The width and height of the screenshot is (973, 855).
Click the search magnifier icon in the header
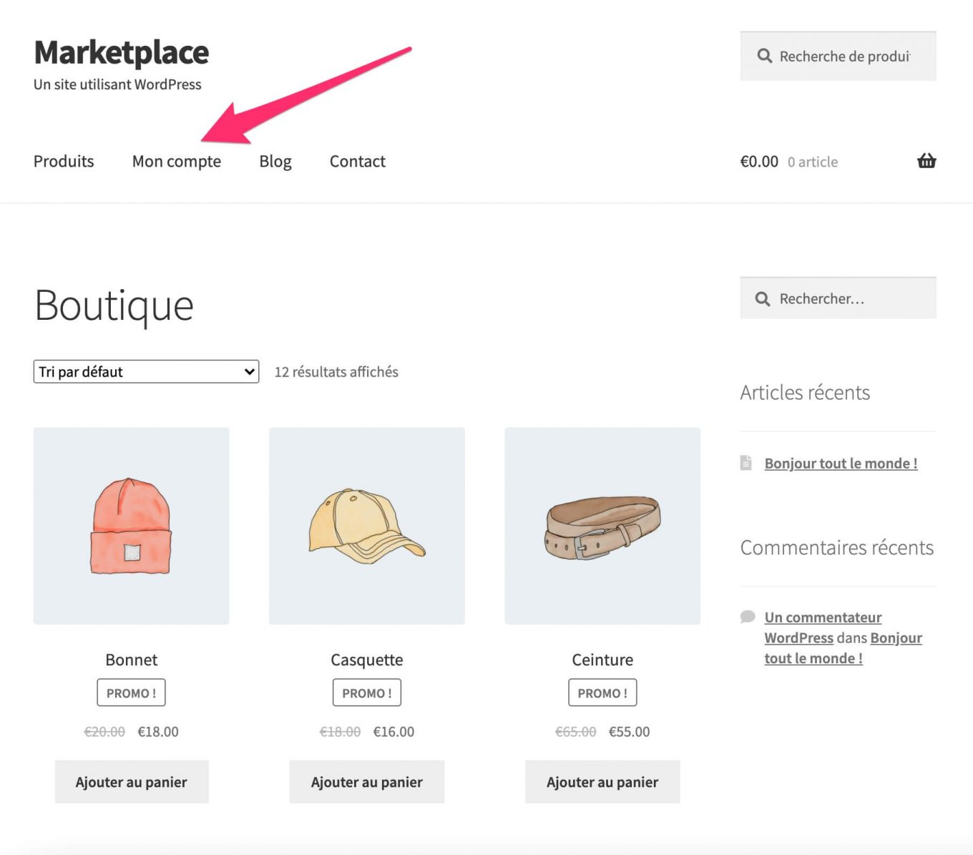point(764,56)
